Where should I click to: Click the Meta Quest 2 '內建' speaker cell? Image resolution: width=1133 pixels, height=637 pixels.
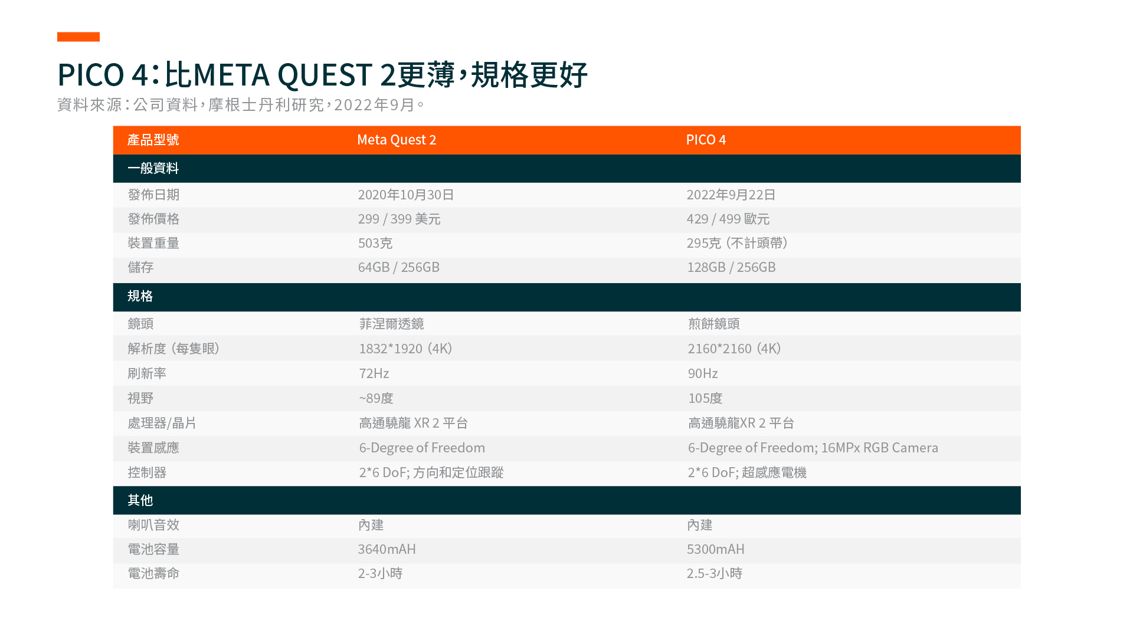[x=371, y=525]
